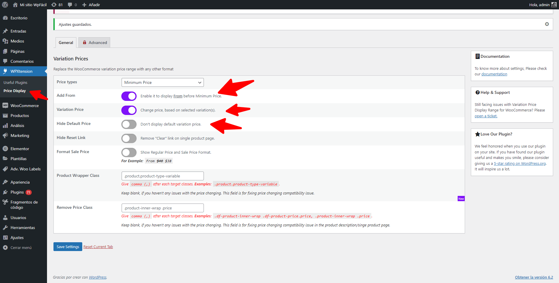The width and height of the screenshot is (559, 283).
Task: Click the Comentarios sidebar icon
Action: pos(5,61)
